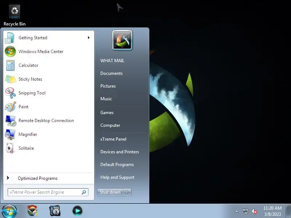The height and width of the screenshot is (218, 291).
Task: Open Default Programs
Action: pos(117,165)
